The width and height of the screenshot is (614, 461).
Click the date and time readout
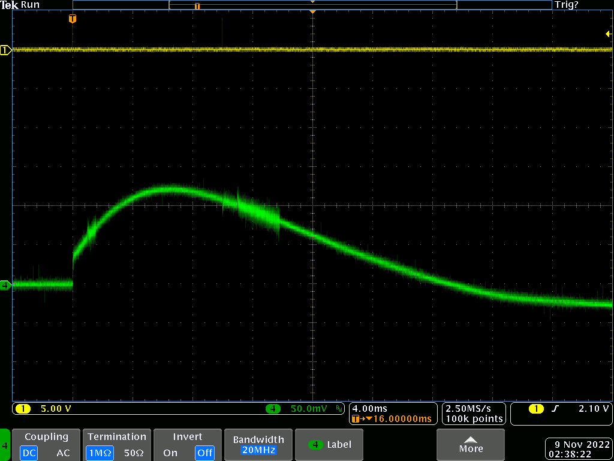(x=578, y=449)
